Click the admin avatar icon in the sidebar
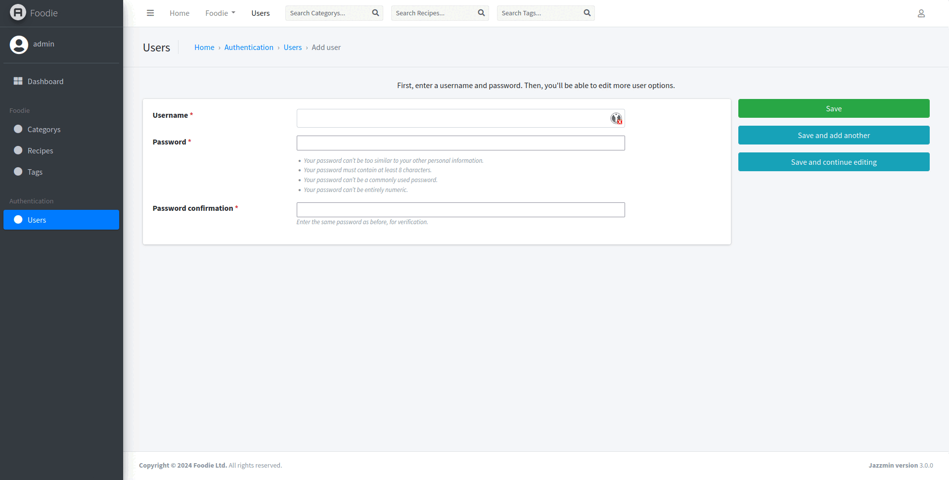The image size is (949, 480). coord(19,45)
